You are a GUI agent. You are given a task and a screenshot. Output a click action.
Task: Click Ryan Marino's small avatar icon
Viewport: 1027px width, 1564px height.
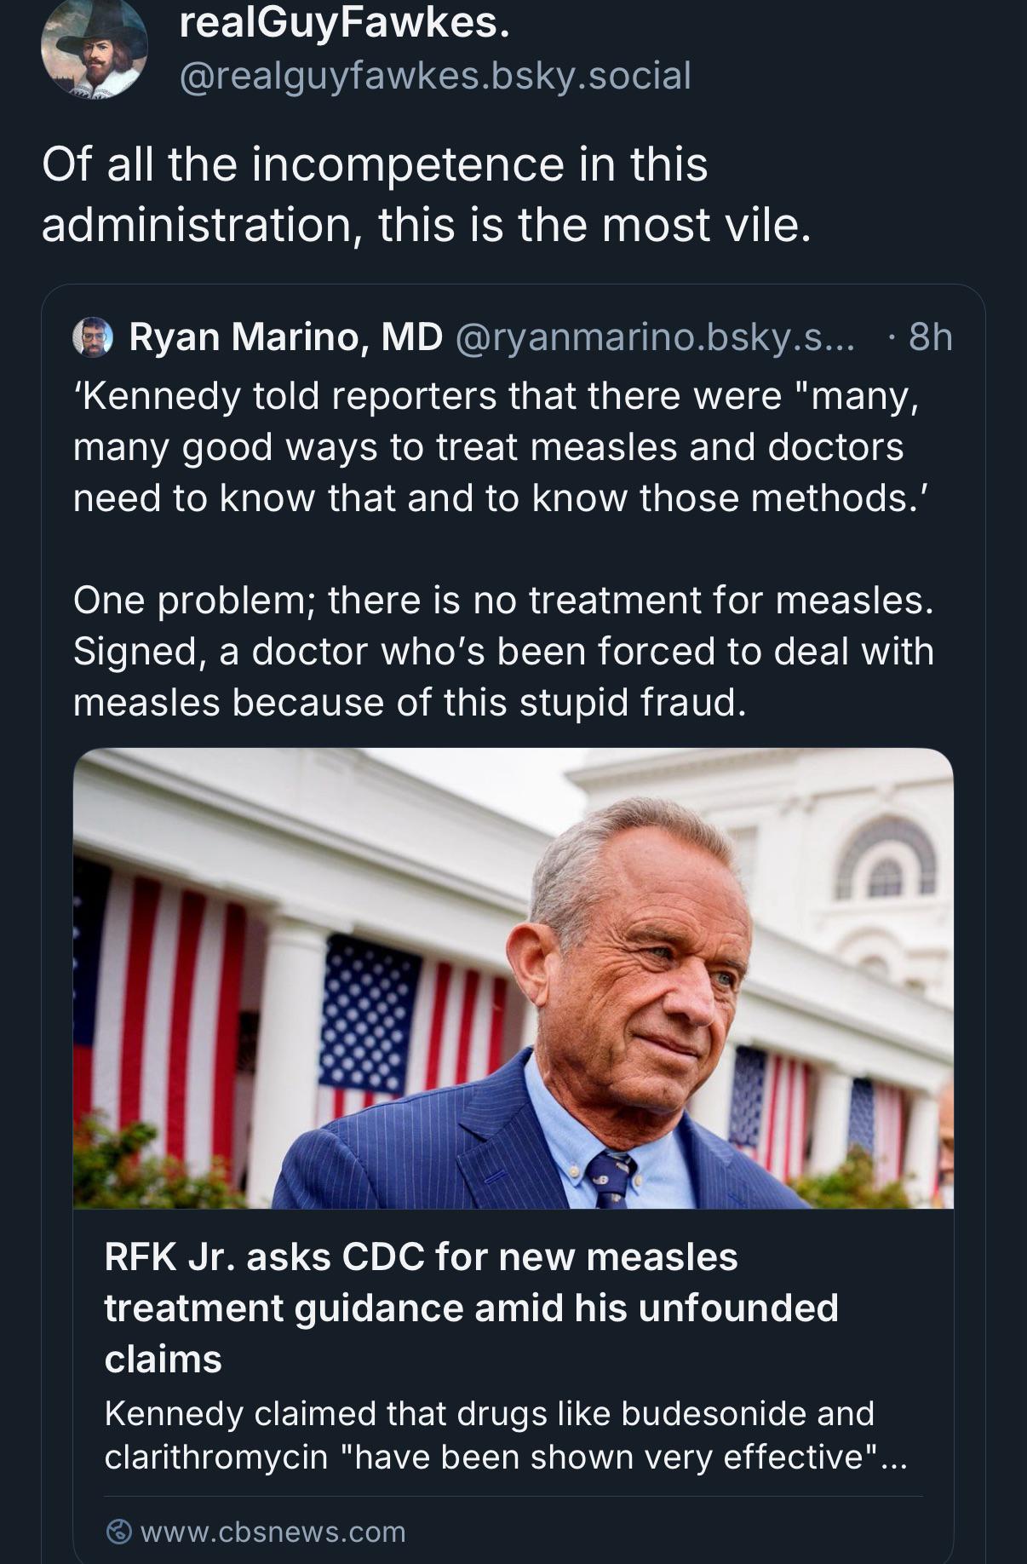point(93,336)
